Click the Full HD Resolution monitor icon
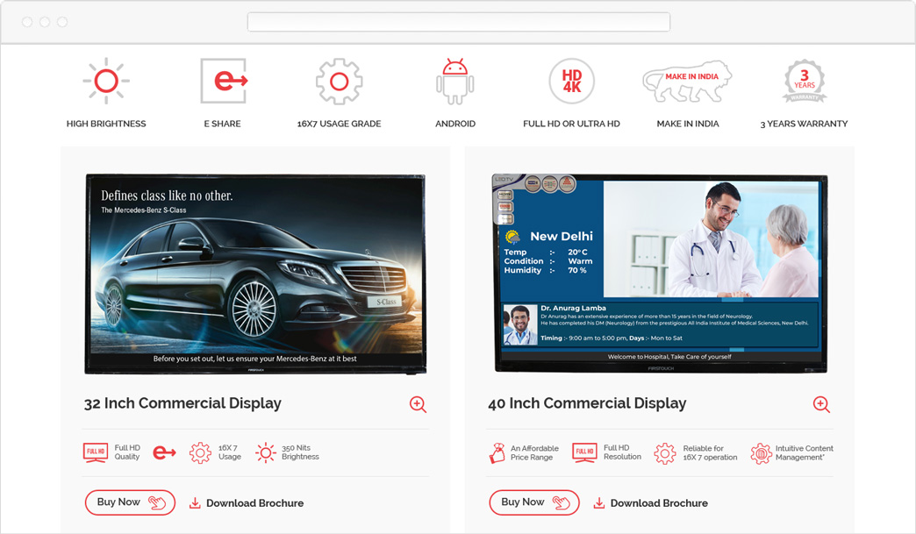 pyautogui.click(x=584, y=452)
